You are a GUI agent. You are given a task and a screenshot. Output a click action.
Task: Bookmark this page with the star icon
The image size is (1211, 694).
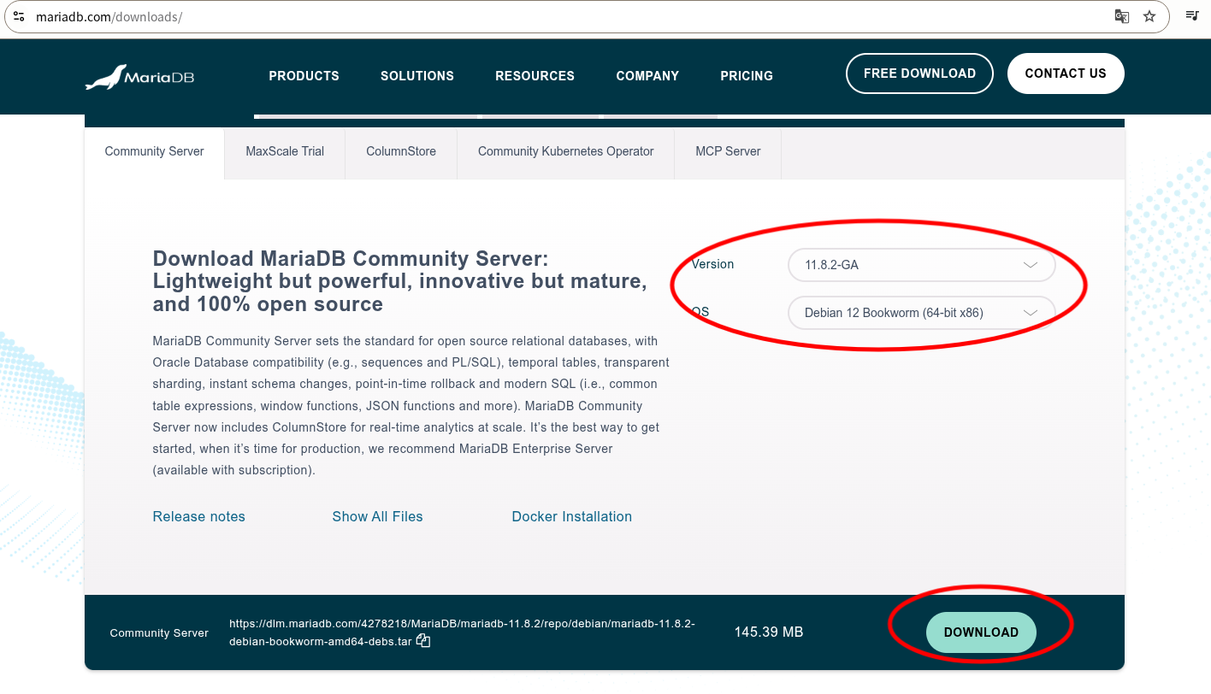[x=1149, y=16]
